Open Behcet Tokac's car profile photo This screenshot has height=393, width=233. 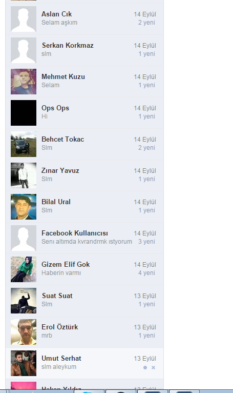(x=24, y=144)
